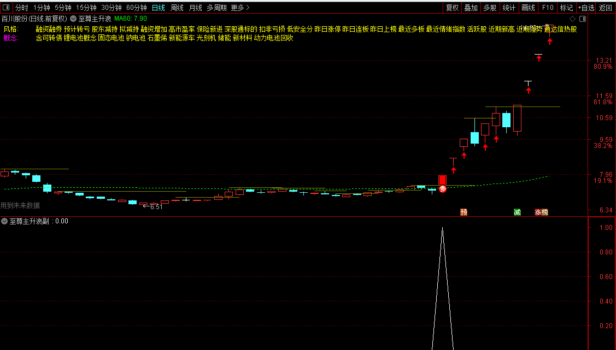Add stock via +自选 button

pyautogui.click(x=586, y=8)
